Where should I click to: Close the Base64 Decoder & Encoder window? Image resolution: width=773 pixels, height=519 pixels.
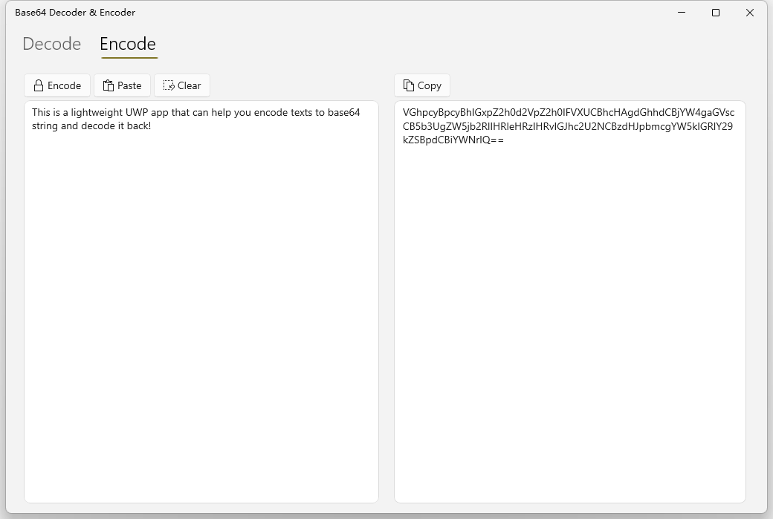[x=750, y=13]
